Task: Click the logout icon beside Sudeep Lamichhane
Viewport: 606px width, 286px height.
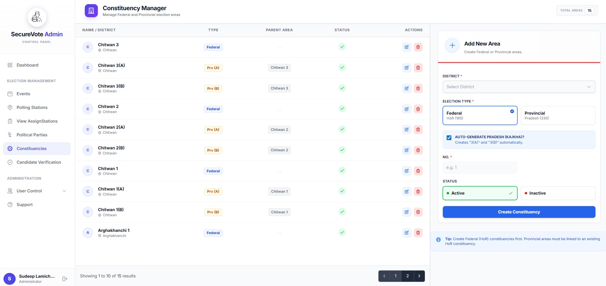Action: tap(65, 279)
